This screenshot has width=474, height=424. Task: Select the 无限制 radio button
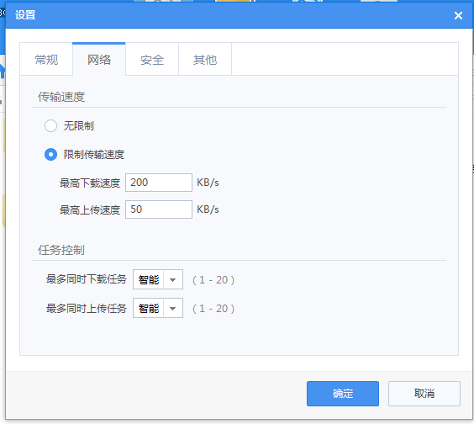coord(50,126)
